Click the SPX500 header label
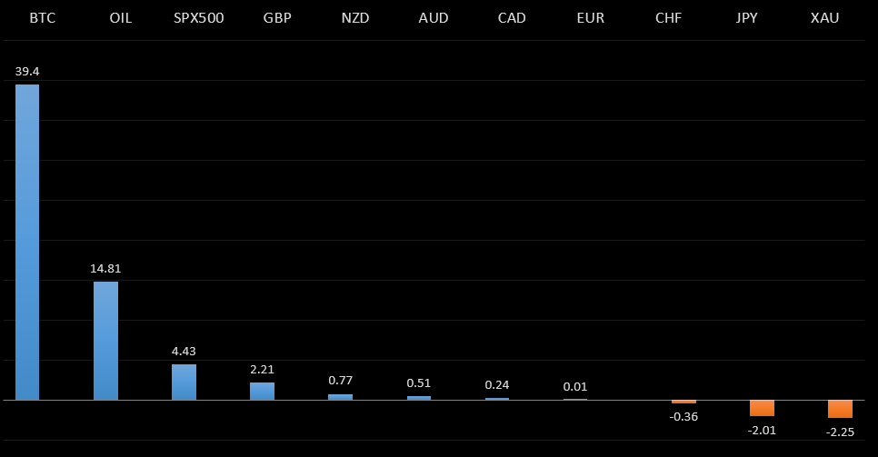Viewport: 878px width, 457px height. pos(198,18)
